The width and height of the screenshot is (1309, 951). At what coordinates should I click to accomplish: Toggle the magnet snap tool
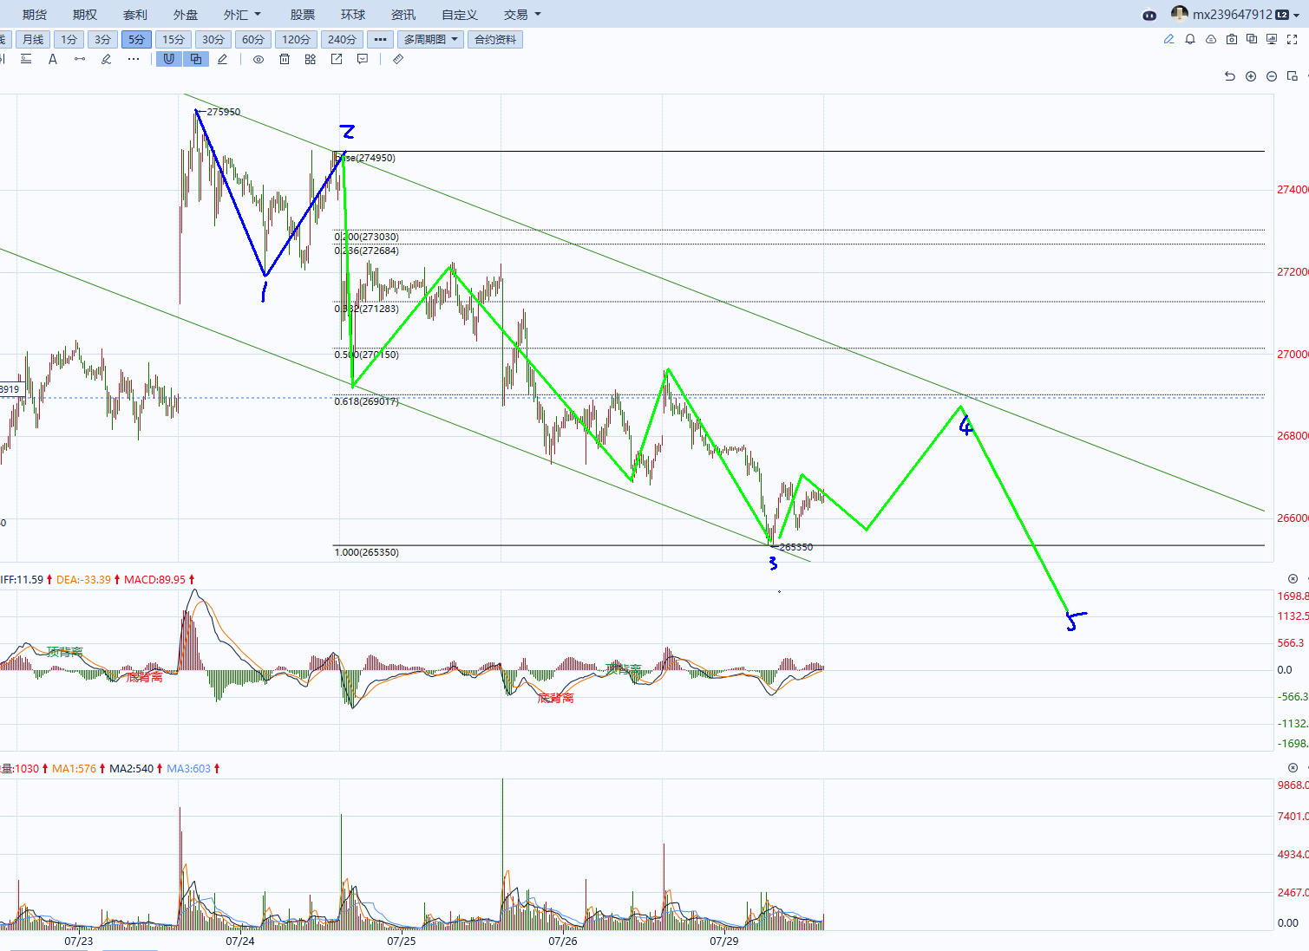tap(168, 59)
